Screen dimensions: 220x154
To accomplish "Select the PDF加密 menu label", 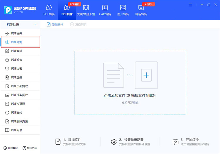I will tap(17, 69).
